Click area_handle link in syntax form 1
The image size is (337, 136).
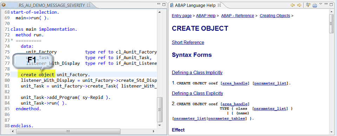(x=235, y=83)
